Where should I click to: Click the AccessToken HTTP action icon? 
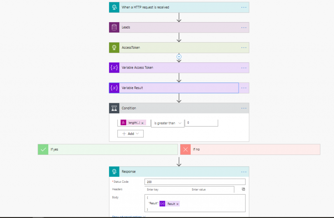[x=114, y=47]
